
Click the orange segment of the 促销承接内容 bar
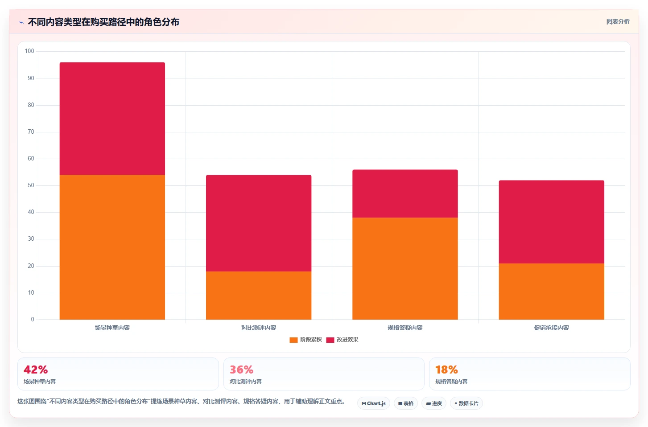[552, 292]
